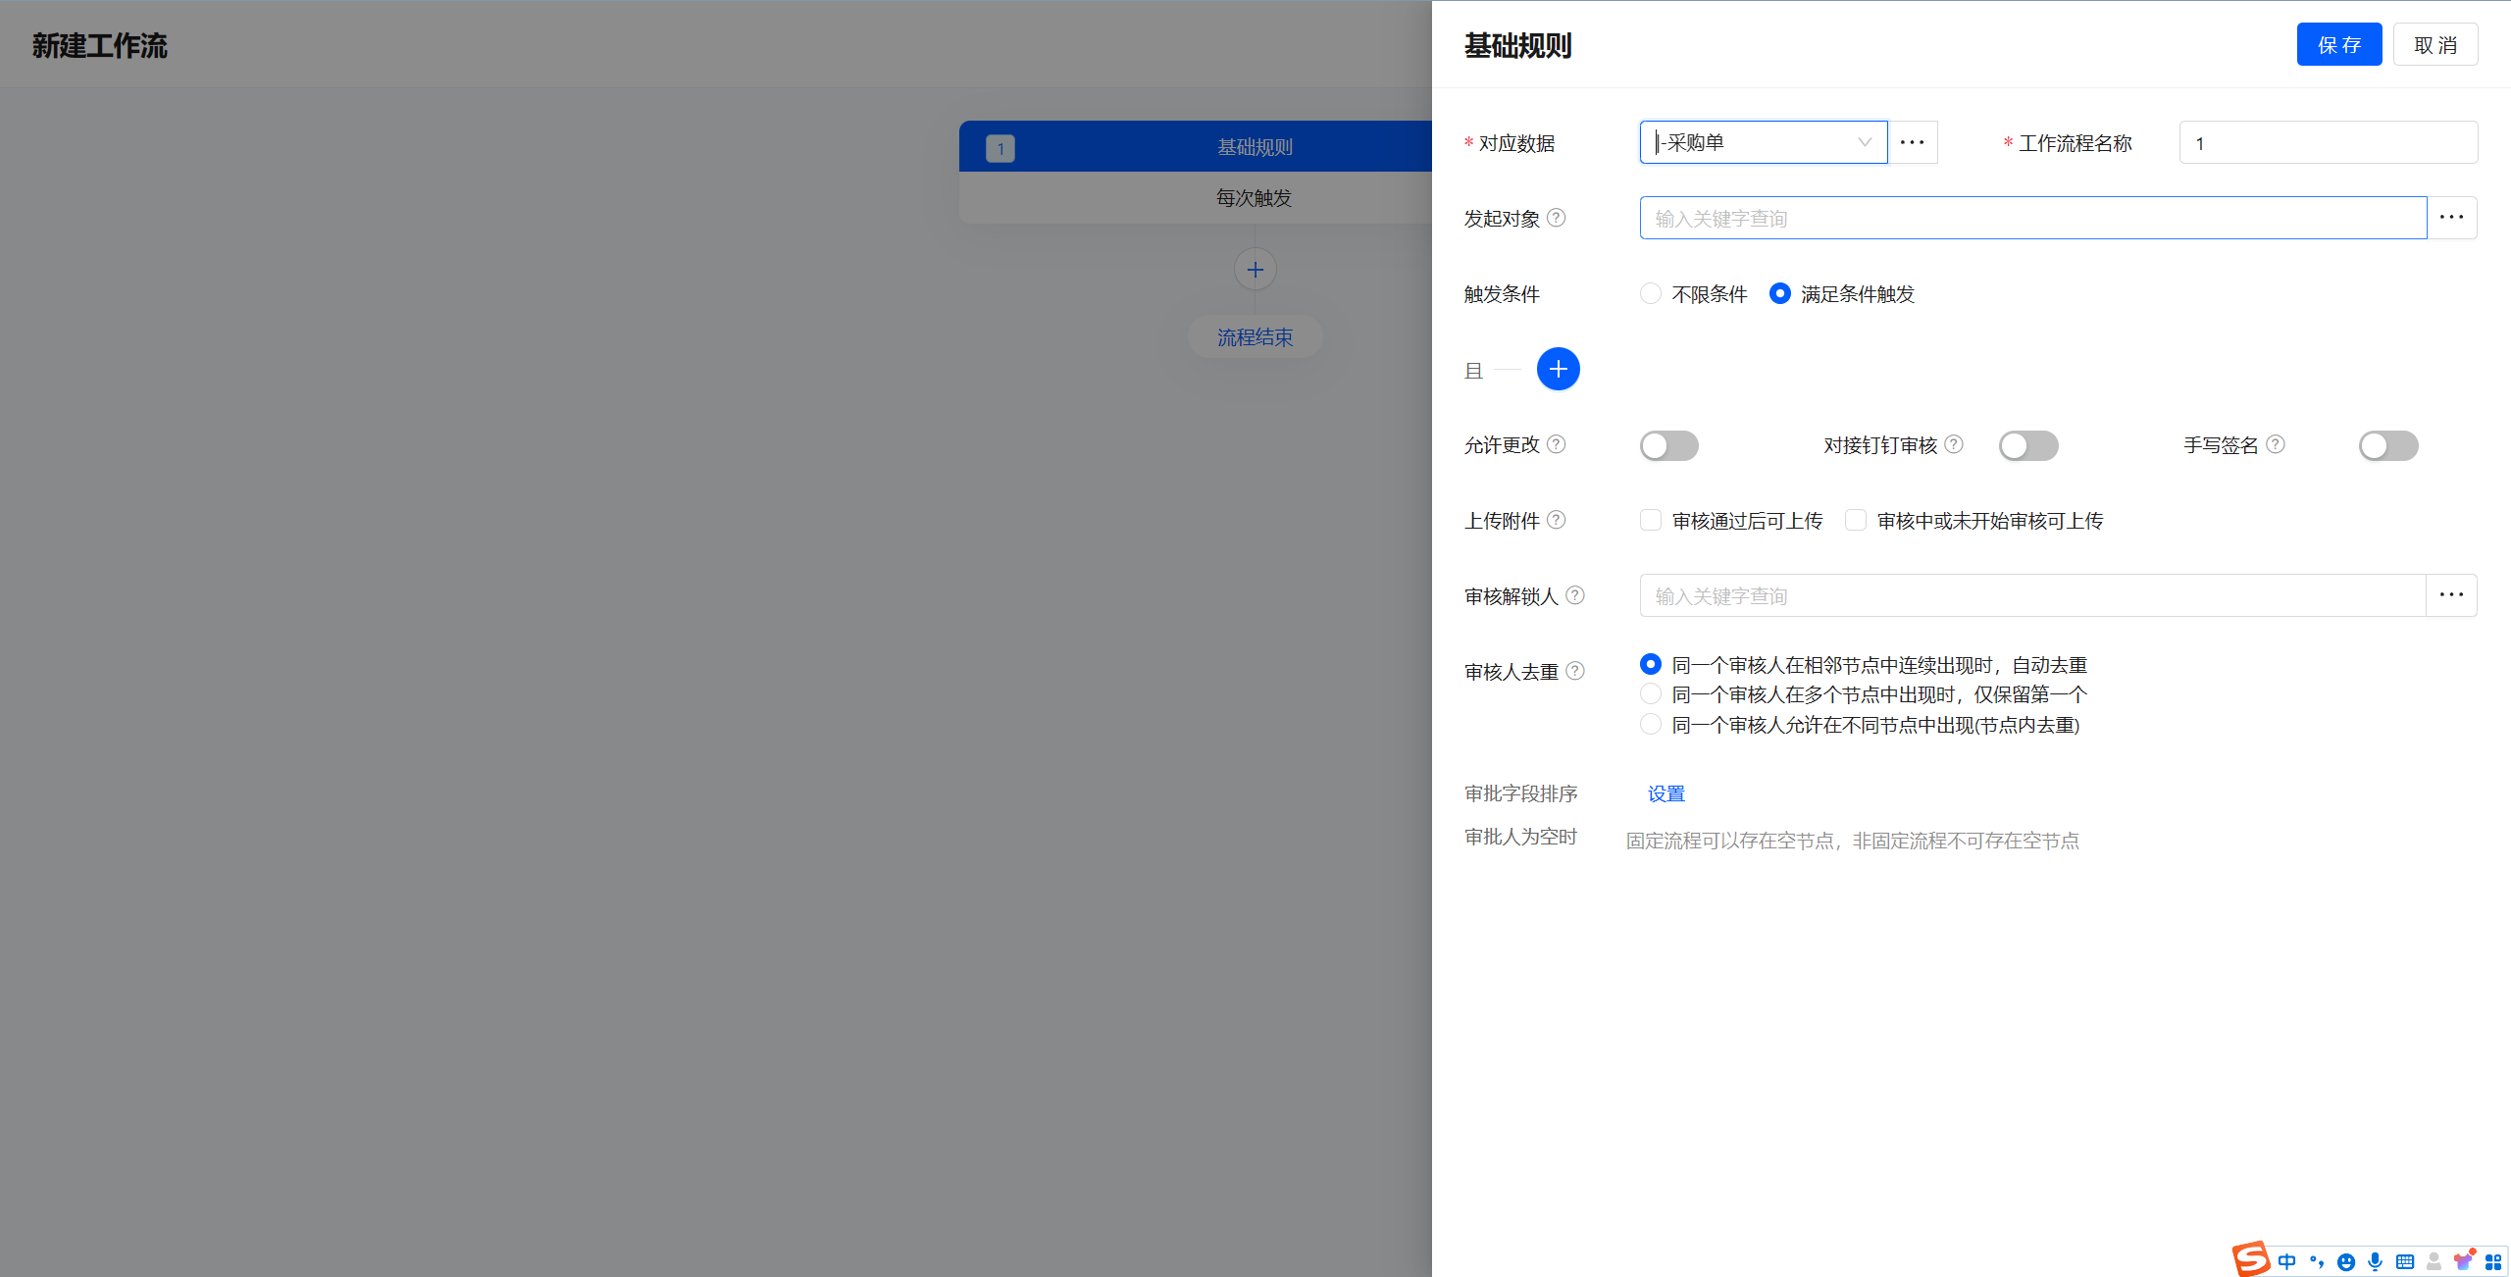The image size is (2511, 1277).
Task: Toggle the 手写签名 switch
Action: 2388,445
